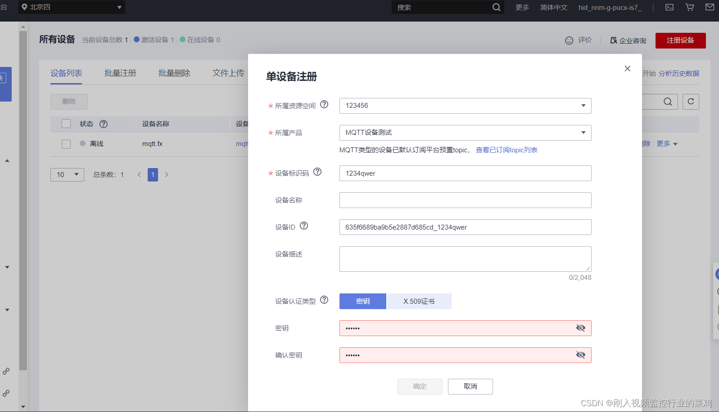Image resolution: width=719 pixels, height=412 pixels.
Task: Click the help icon next to 状态 column
Action: tap(104, 124)
